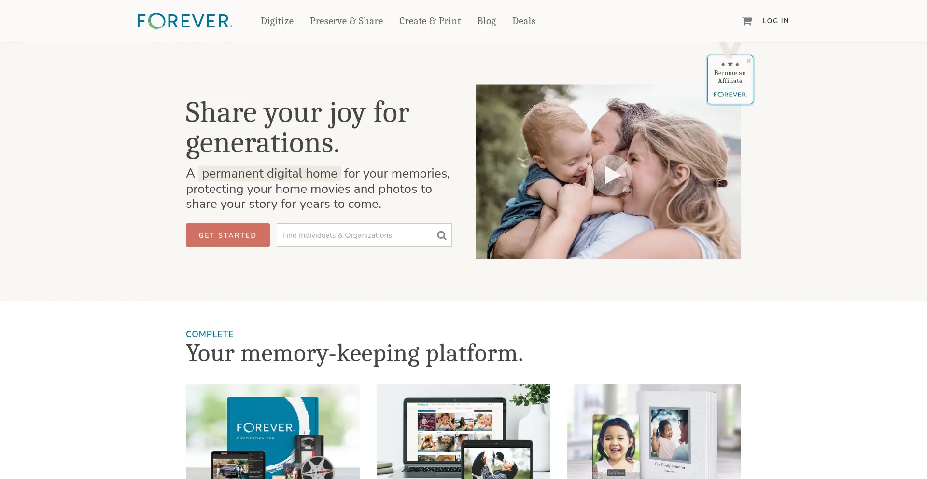Click the father and baby hero image
The image size is (927, 479).
click(608, 172)
